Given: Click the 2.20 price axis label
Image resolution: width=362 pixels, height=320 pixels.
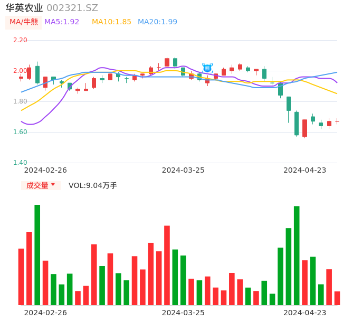Looking at the screenshot, I should point(20,40).
